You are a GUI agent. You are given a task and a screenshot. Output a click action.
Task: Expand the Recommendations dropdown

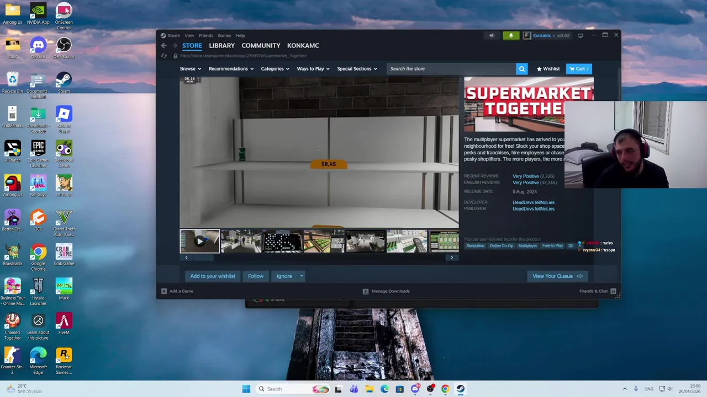coord(231,69)
